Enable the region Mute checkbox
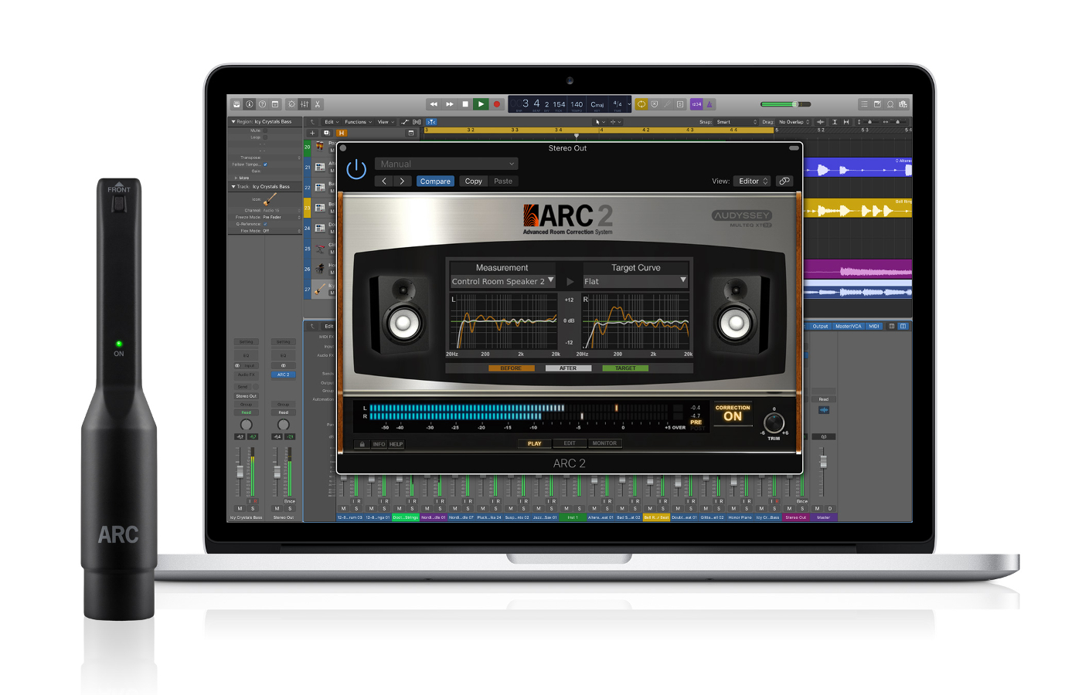This screenshot has height=695, width=1082. [265, 131]
